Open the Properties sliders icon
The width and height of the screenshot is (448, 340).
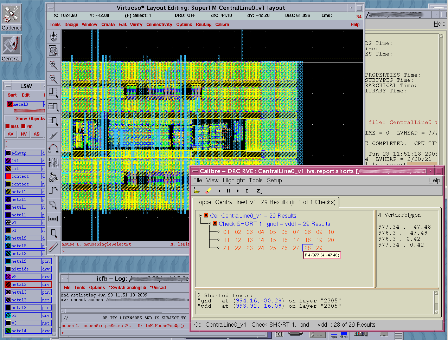click(53, 163)
